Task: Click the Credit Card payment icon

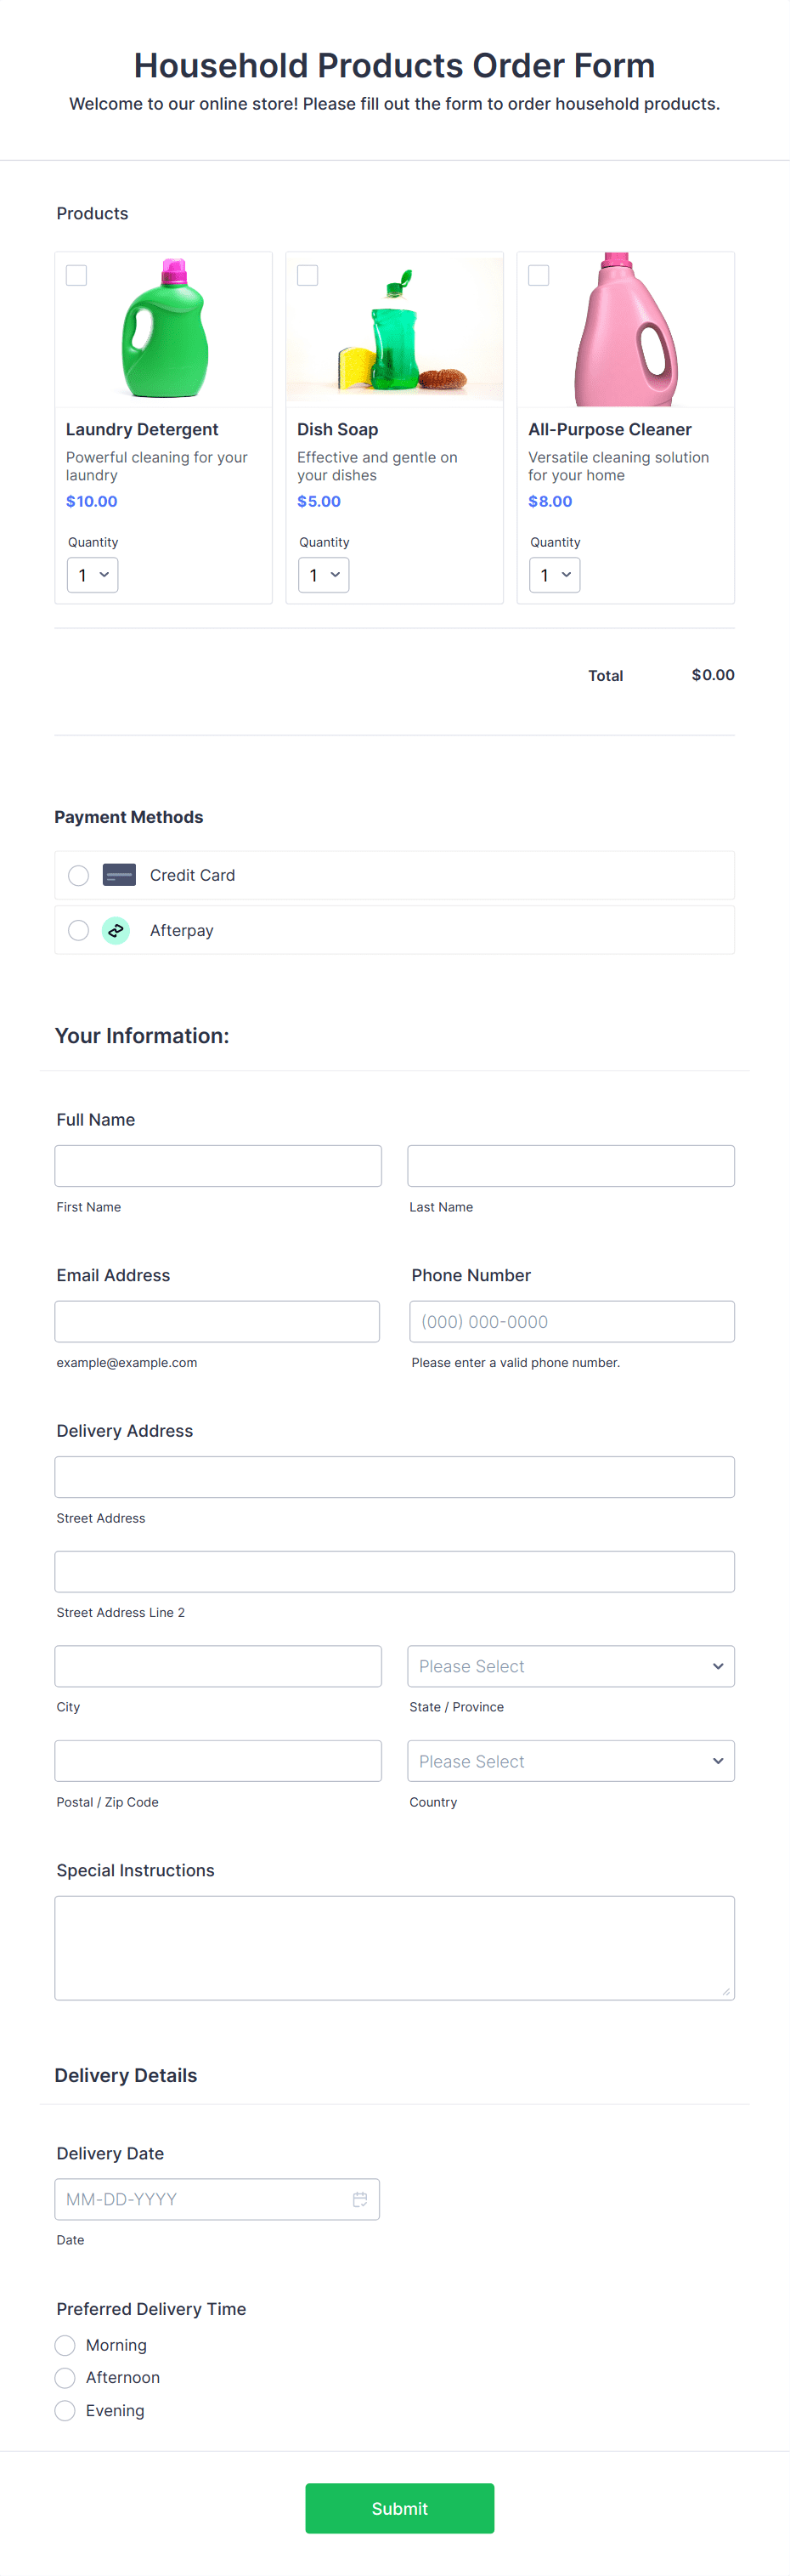Action: pos(119,874)
